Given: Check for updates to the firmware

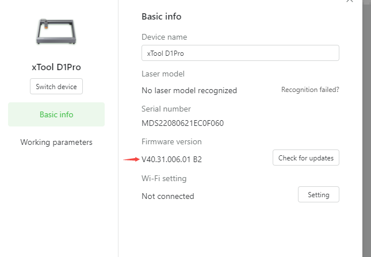Looking at the screenshot, I should [x=305, y=158].
